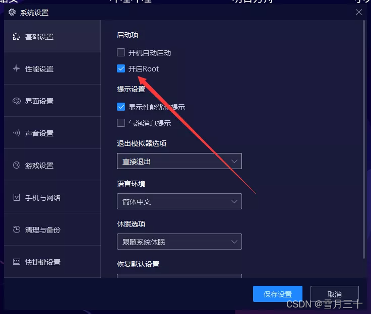This screenshot has width=371, height=314.
Task: Open the 手机与网络 tab label
Action: (x=43, y=198)
